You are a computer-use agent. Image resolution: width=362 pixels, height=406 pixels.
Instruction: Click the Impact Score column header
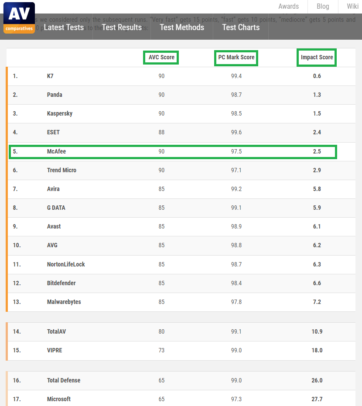tap(317, 57)
